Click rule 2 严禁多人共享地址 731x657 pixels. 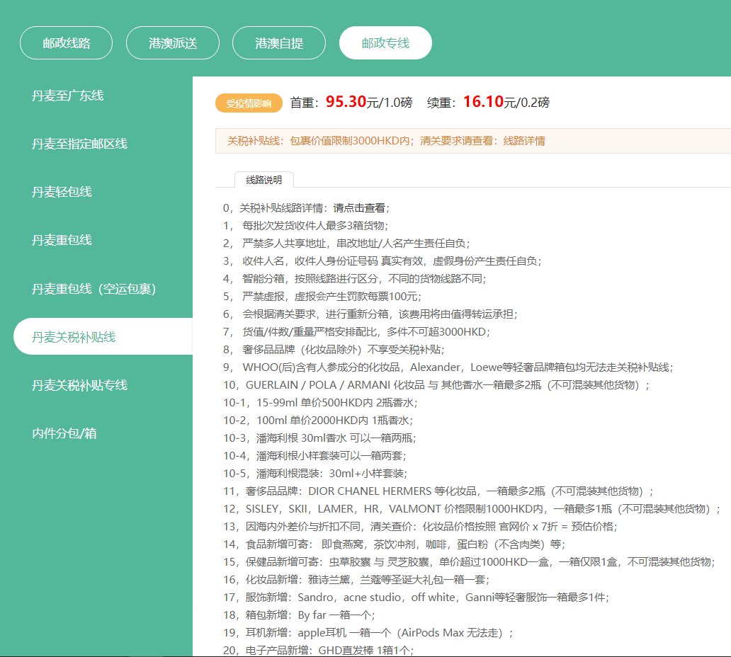[346, 244]
